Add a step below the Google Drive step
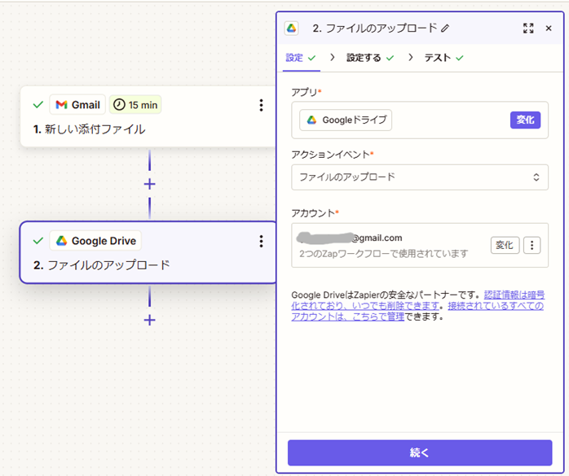 149,321
